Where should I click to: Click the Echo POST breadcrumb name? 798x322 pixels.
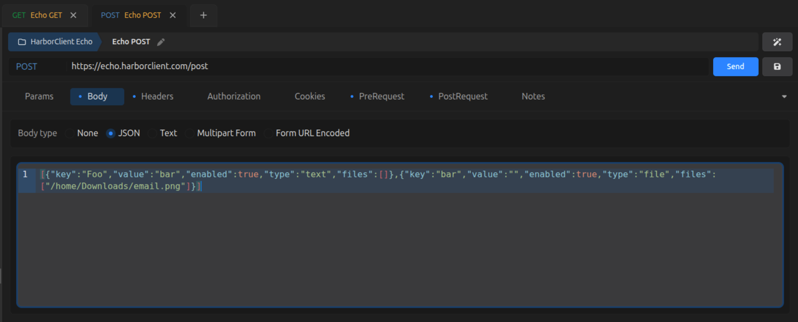tap(131, 42)
